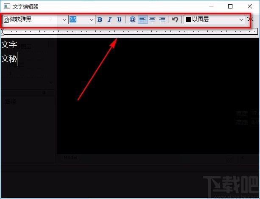Click the black color swatch square
Viewport: 260px width, 199px height.
(x=188, y=19)
